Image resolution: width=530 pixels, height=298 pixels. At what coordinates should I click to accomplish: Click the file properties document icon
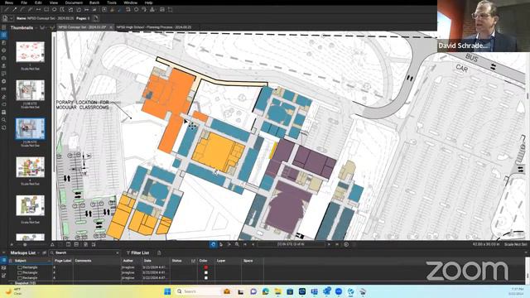point(6,18)
